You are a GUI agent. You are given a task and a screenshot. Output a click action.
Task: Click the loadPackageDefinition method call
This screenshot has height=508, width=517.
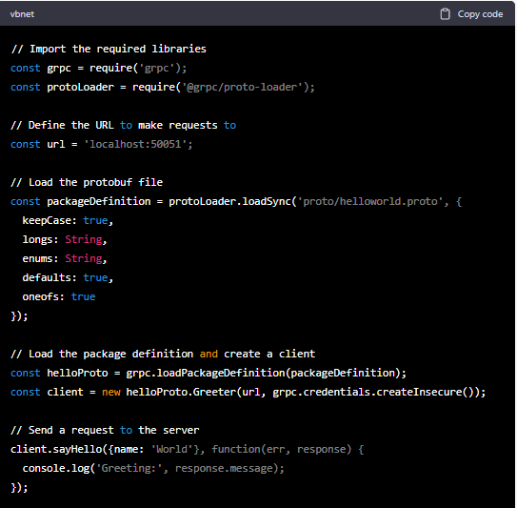pos(221,373)
